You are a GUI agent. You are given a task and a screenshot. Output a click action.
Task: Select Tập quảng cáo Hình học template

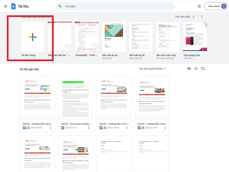195,37
